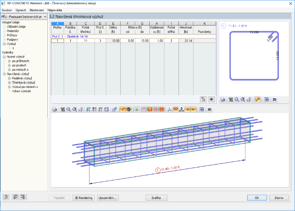Select the Průřezy item in the navigator
The image size is (295, 211).
coord(12,35)
